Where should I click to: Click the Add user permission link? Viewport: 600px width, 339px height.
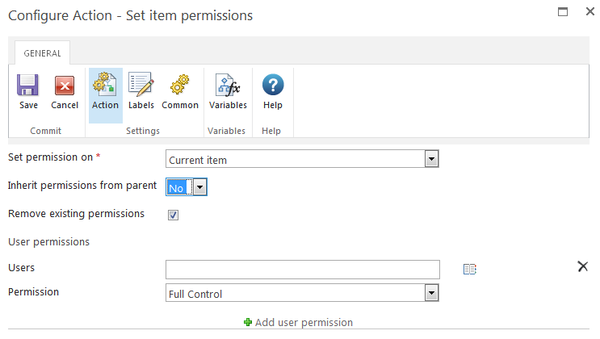click(304, 323)
